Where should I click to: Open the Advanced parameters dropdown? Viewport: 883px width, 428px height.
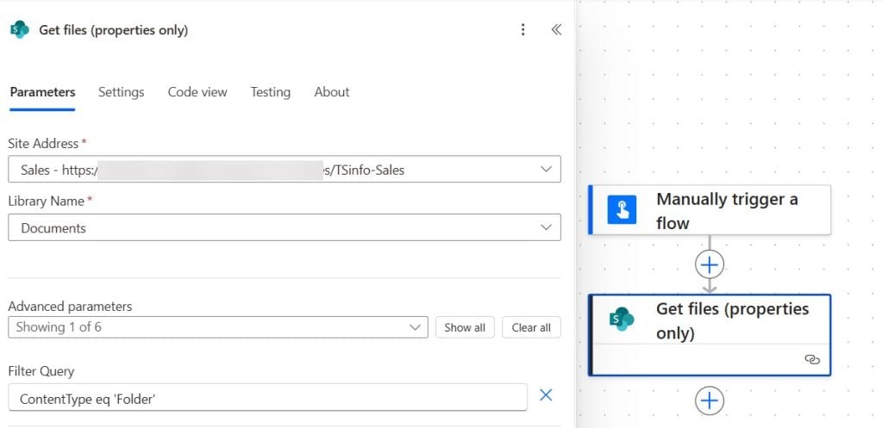(218, 327)
